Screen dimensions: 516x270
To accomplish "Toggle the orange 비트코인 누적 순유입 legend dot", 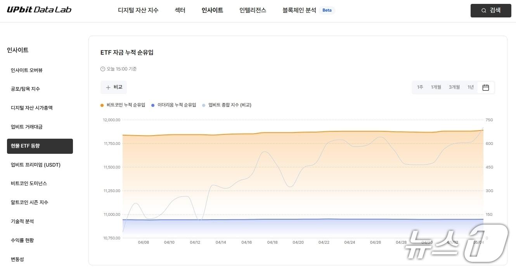I will pyautogui.click(x=102, y=105).
